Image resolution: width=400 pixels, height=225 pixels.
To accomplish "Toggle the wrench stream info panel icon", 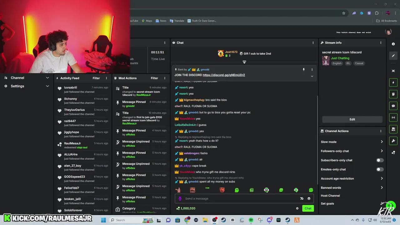I will click(x=393, y=141).
